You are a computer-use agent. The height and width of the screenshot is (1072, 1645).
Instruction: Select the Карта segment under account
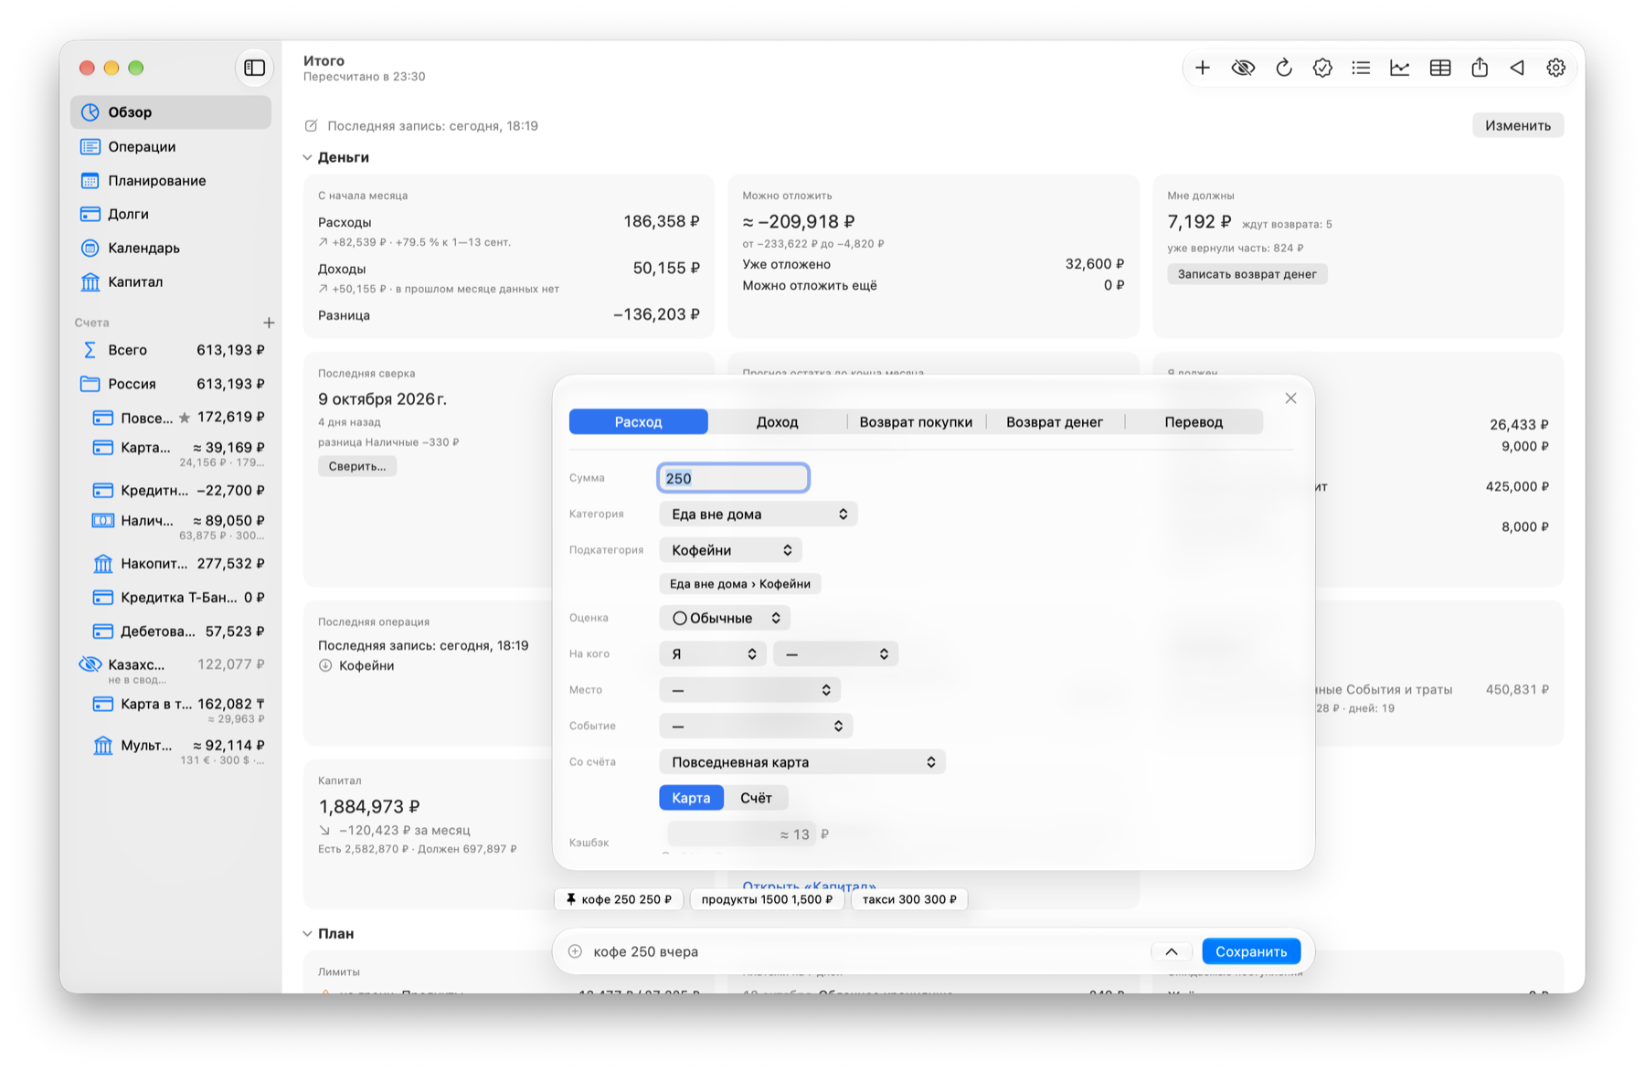pos(691,798)
